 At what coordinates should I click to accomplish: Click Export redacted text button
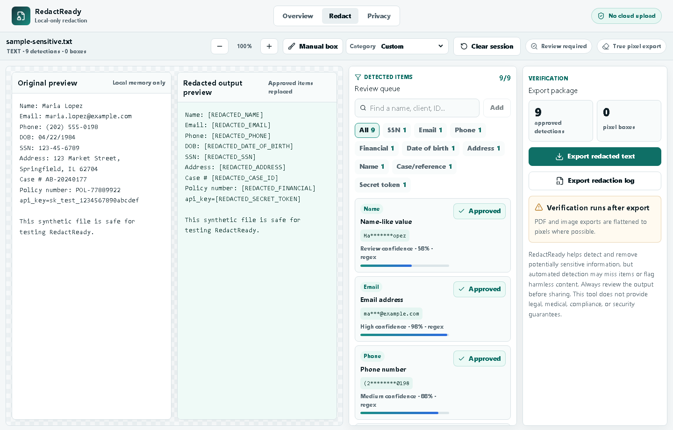click(595, 157)
